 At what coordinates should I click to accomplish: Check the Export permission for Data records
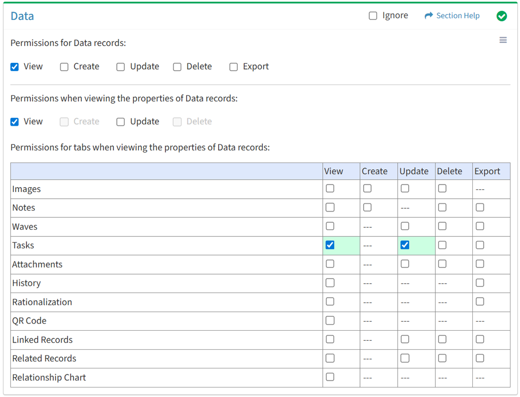coord(233,67)
